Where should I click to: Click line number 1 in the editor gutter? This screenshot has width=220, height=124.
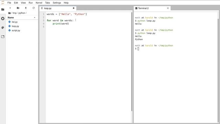pyautogui.click(x=44, y=14)
